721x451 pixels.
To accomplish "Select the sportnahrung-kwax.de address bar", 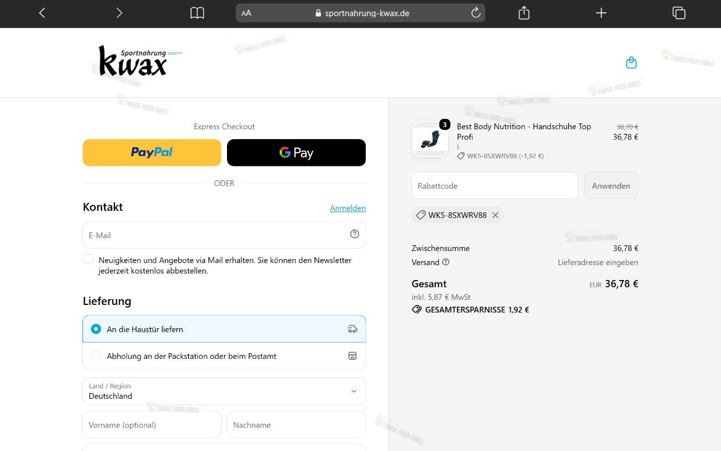I will (360, 13).
